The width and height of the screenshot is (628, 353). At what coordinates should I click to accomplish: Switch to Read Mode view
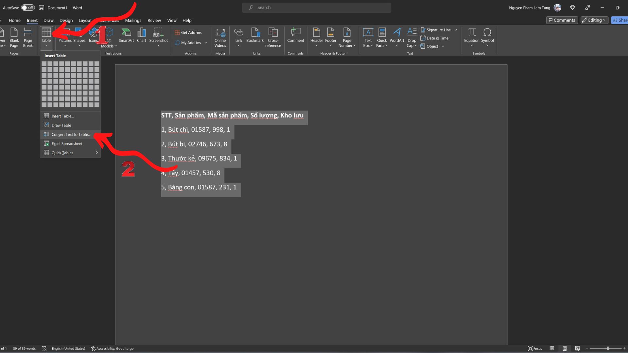click(552, 348)
